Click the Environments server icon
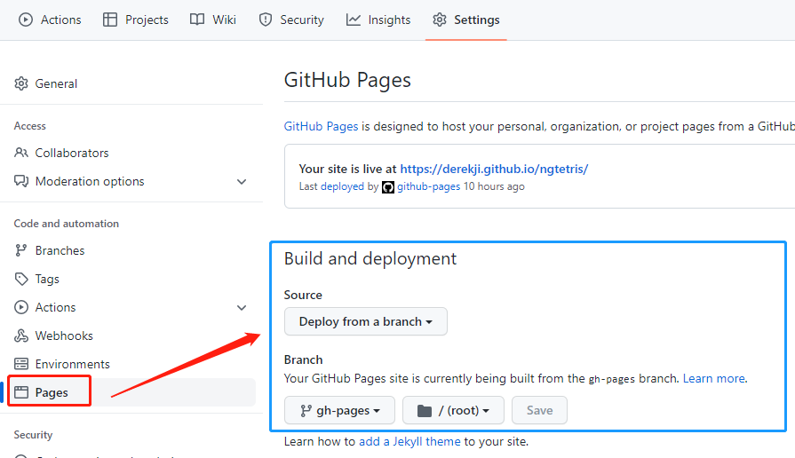Viewport: 795px width, 458px height. coord(20,364)
